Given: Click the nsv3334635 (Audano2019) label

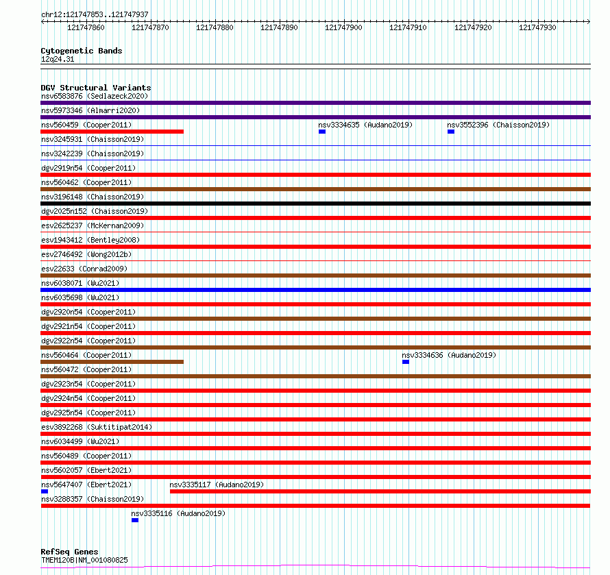Looking at the screenshot, I should pyautogui.click(x=365, y=125).
